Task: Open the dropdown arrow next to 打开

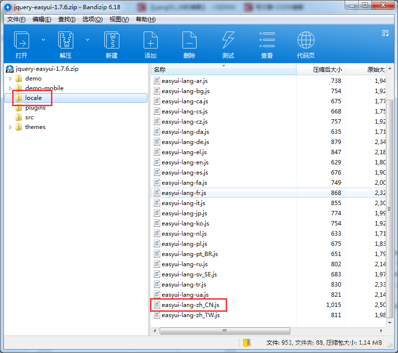Action: (x=43, y=40)
